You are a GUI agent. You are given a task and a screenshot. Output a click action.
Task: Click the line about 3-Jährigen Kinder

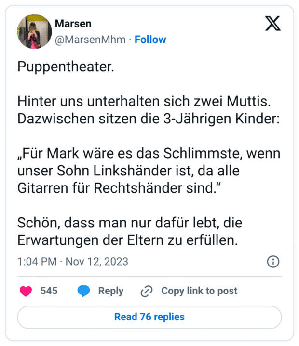coord(149,119)
